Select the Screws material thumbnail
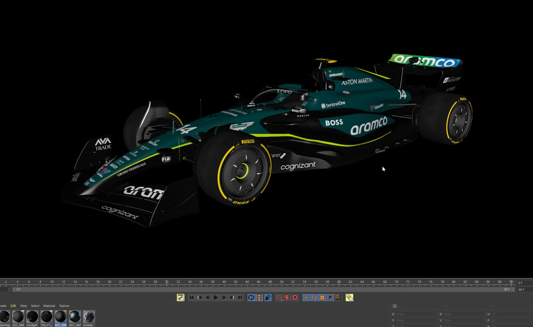The image size is (533, 327). pyautogui.click(x=89, y=317)
